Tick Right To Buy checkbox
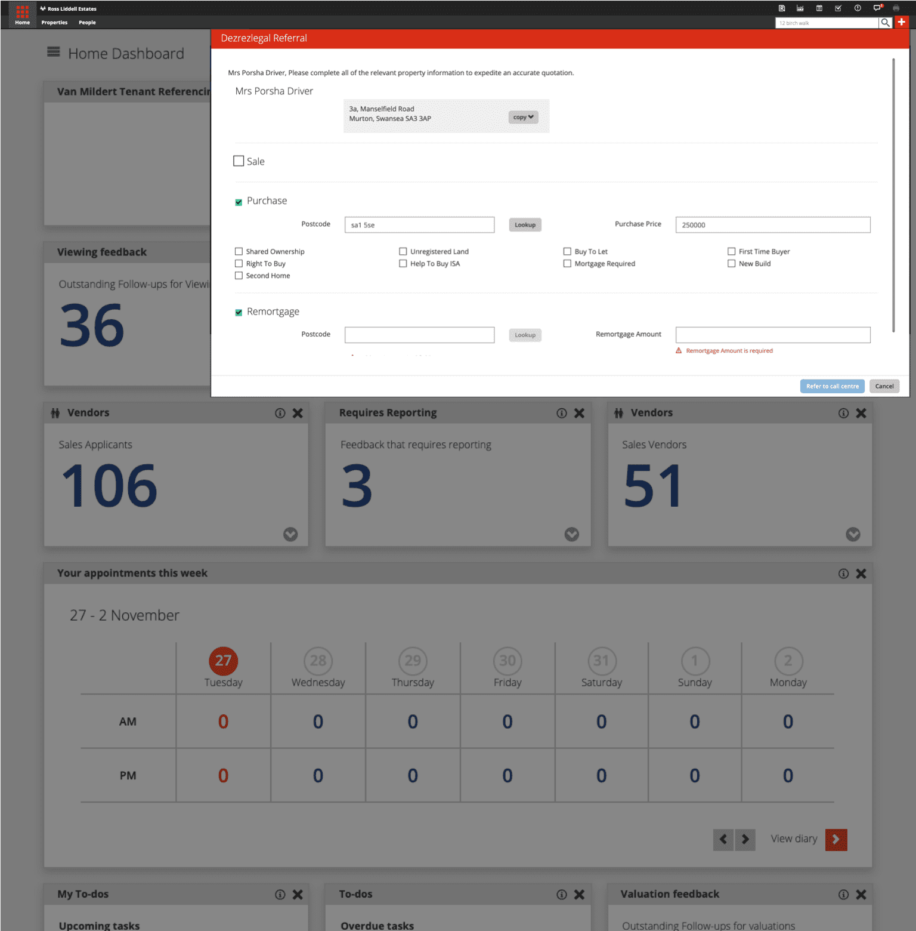This screenshot has height=931, width=916. click(x=239, y=263)
